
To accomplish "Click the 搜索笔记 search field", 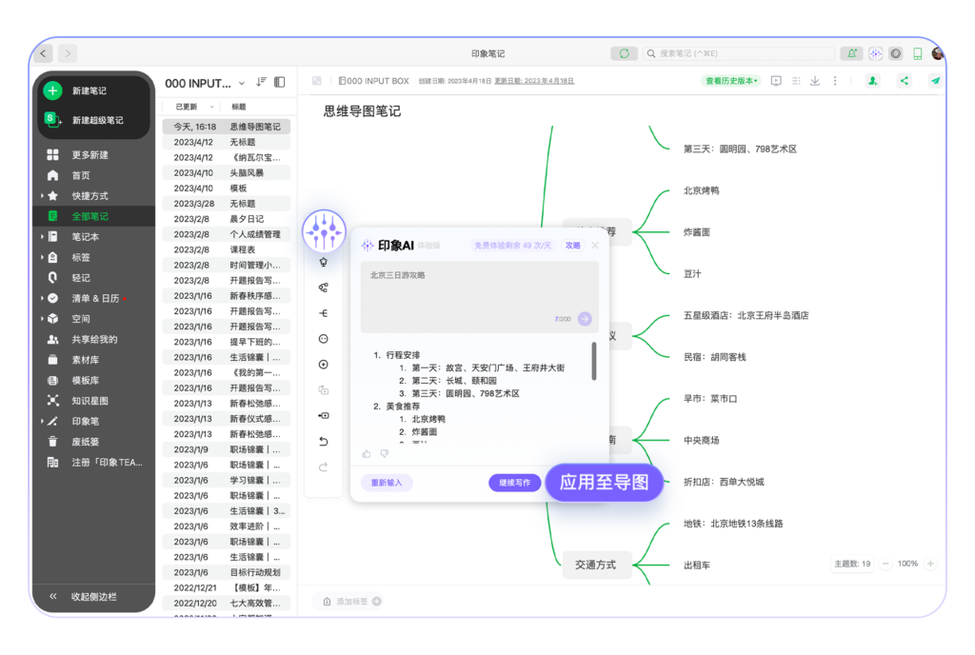I will point(738,53).
